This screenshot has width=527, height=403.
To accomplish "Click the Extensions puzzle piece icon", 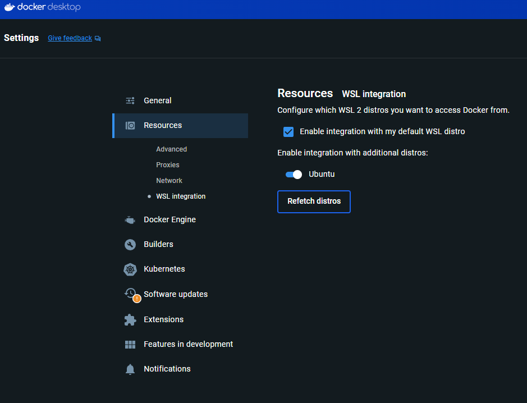I will coord(130,319).
